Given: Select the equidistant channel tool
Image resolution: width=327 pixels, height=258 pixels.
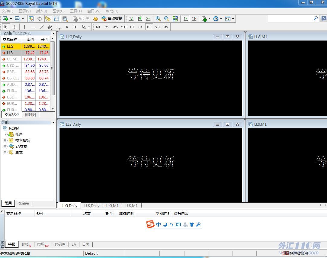Looking at the screenshot, I should (50, 27).
